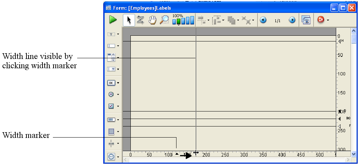Select the rectangle shape tool

coord(111,131)
